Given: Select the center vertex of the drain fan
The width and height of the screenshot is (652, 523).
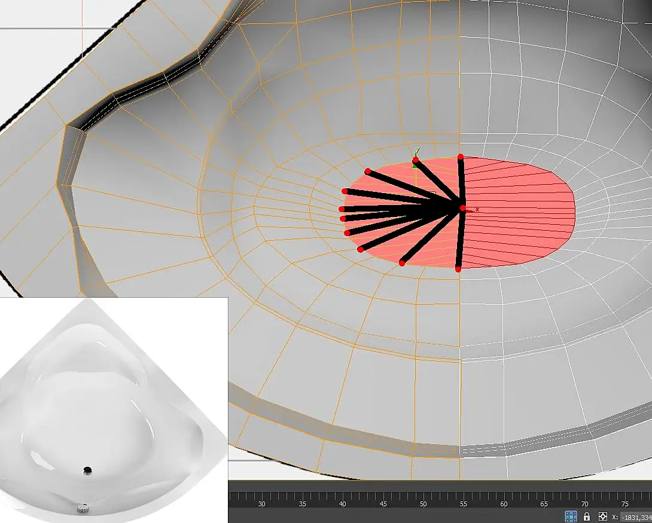Looking at the screenshot, I should 463,207.
